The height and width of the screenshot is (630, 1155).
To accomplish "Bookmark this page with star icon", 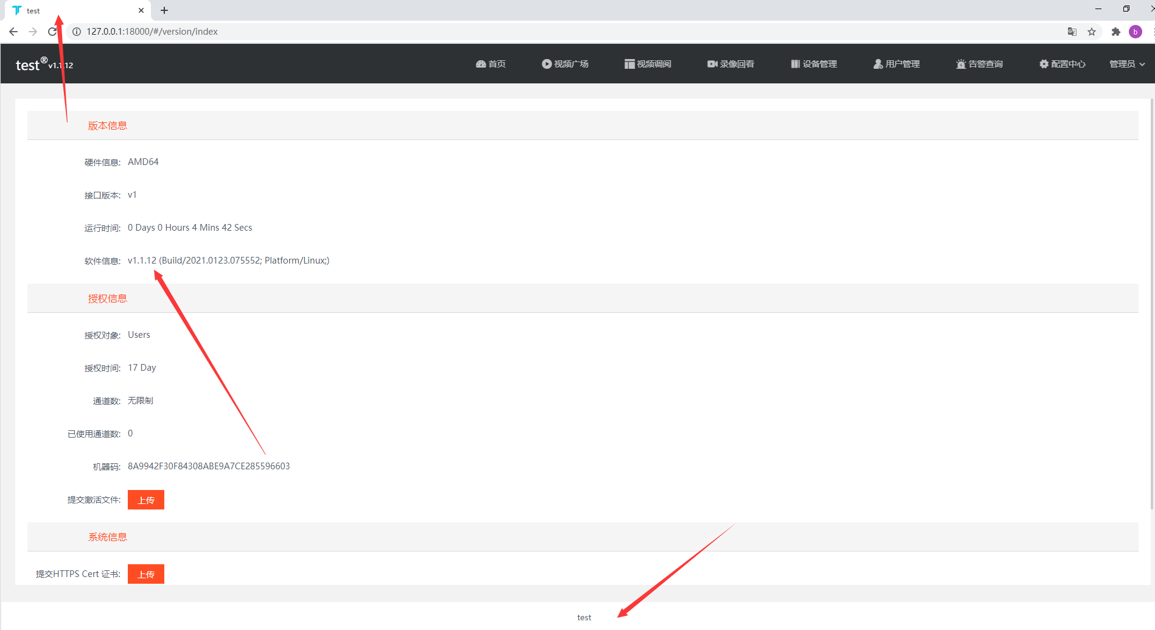I will point(1092,32).
